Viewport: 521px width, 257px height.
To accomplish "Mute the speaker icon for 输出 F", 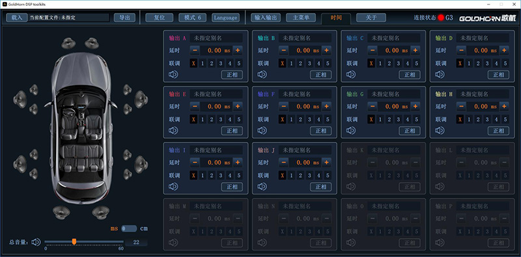I will point(262,131).
